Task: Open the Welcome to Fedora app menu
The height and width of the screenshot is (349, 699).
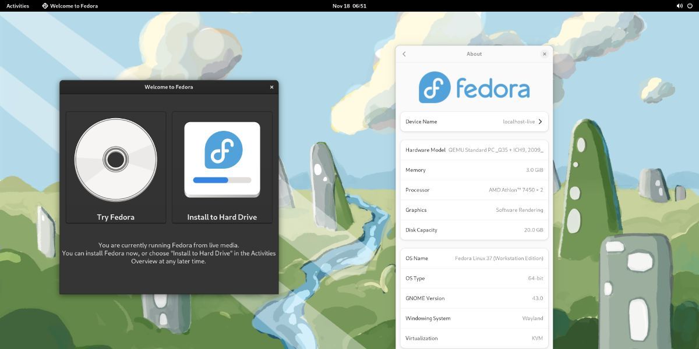Action: (x=70, y=6)
